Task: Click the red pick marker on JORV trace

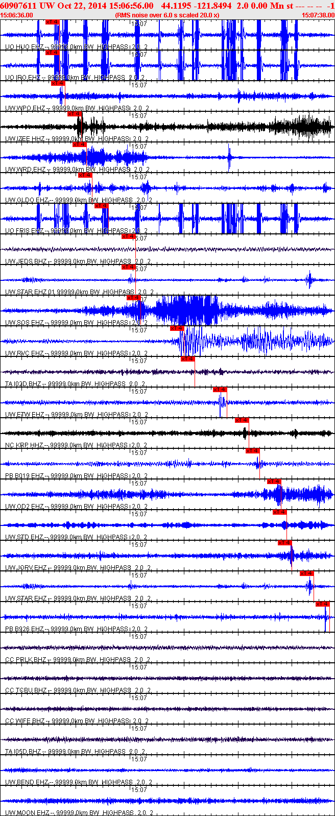Action: (x=285, y=543)
